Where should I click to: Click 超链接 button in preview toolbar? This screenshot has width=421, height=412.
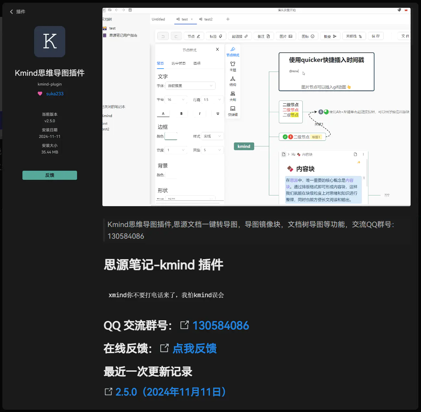[x=240, y=36]
